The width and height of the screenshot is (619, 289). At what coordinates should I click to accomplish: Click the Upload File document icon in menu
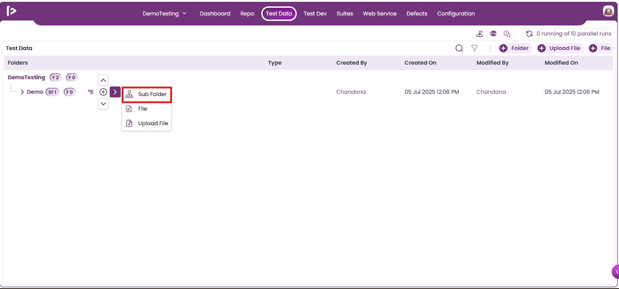coord(129,123)
